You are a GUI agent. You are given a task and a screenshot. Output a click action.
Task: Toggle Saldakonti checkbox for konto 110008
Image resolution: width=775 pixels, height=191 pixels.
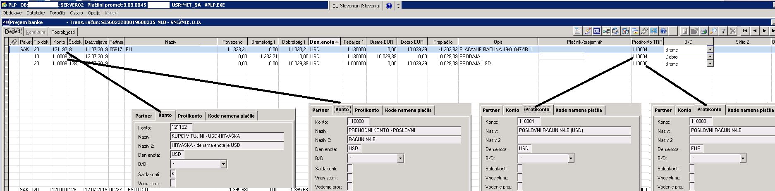[x=350, y=168]
